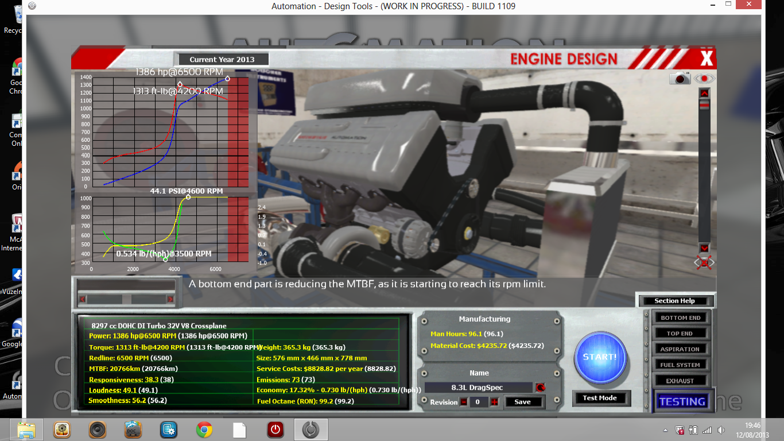The height and width of the screenshot is (441, 784).
Task: Click the Economy 17.32% stat
Action: tap(339, 390)
